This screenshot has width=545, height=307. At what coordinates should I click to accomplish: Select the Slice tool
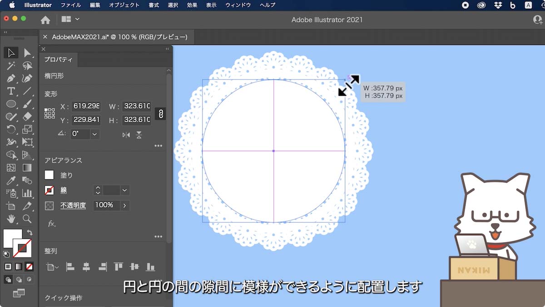click(27, 206)
